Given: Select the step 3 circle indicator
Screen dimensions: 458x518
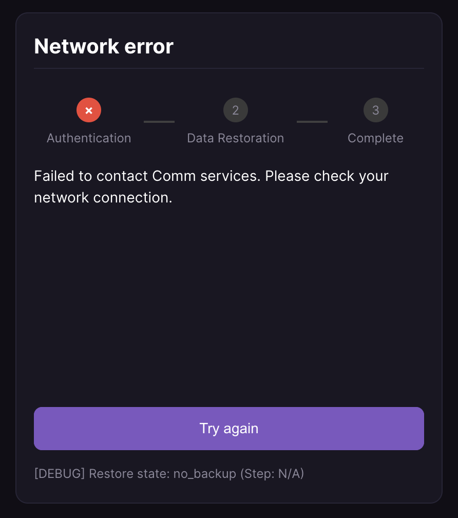Looking at the screenshot, I should [375, 110].
